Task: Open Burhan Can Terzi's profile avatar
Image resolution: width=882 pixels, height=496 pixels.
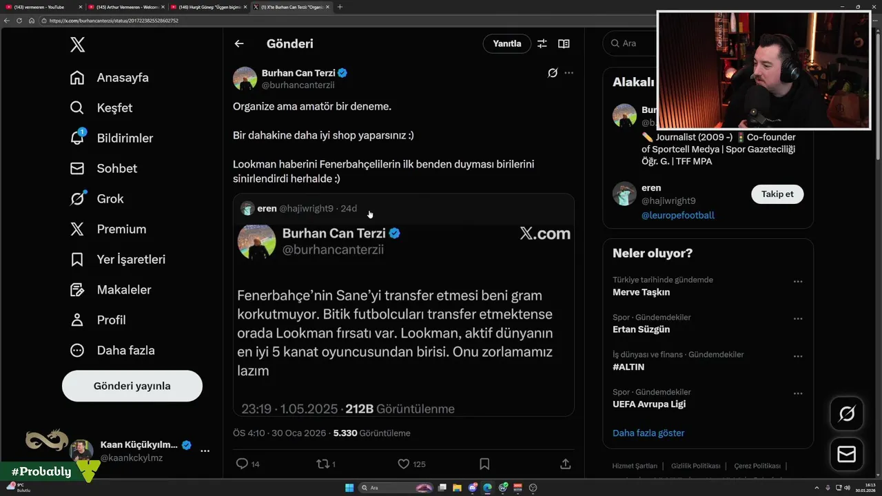Action: pyautogui.click(x=245, y=79)
